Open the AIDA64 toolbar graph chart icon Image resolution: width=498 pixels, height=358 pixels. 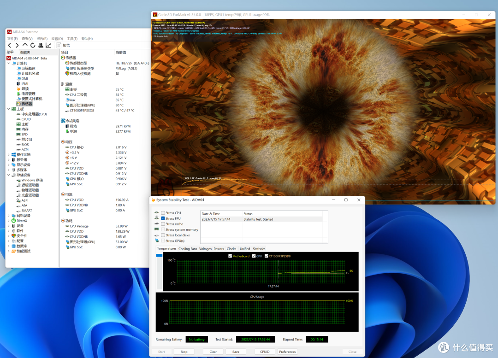coord(48,46)
